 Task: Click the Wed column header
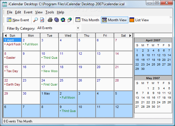click(x=68, y=36)
